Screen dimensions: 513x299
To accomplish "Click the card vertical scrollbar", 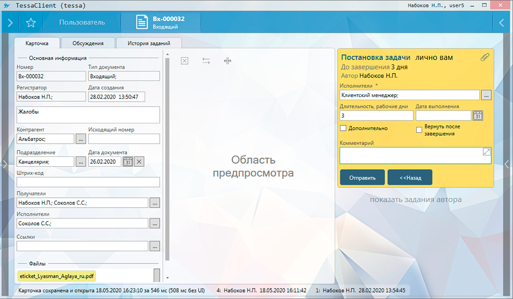I will (167, 158).
